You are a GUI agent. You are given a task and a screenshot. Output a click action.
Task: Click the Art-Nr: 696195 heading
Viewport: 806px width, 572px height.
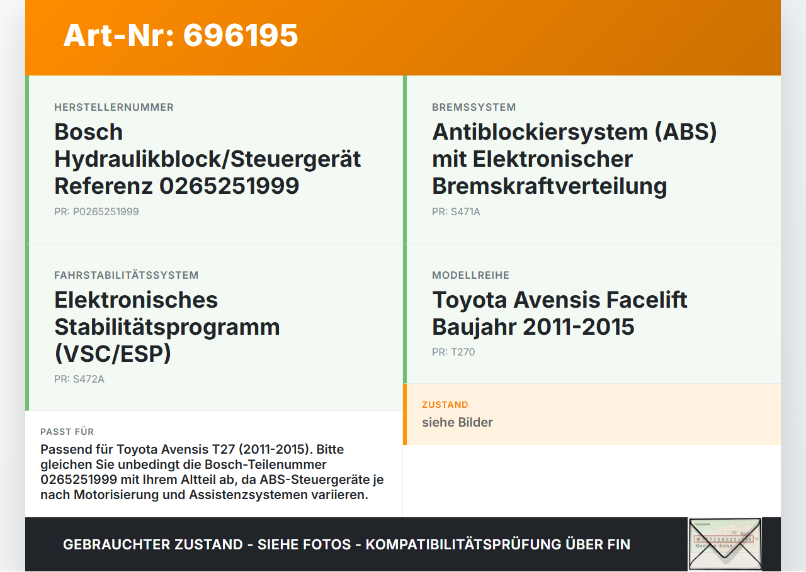181,35
